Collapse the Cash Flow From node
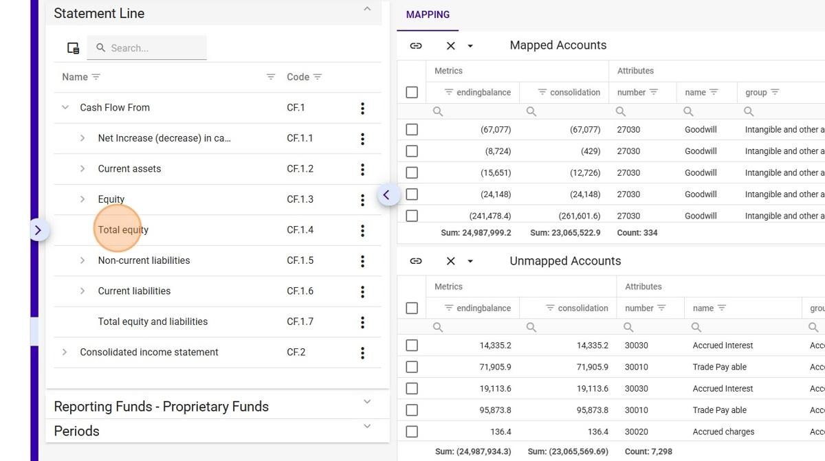Image resolution: width=825 pixels, height=461 pixels. click(65, 107)
